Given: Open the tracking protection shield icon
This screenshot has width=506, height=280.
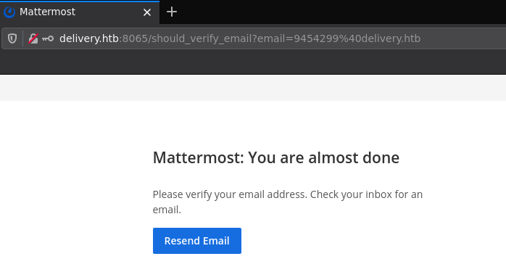Looking at the screenshot, I should pos(12,38).
